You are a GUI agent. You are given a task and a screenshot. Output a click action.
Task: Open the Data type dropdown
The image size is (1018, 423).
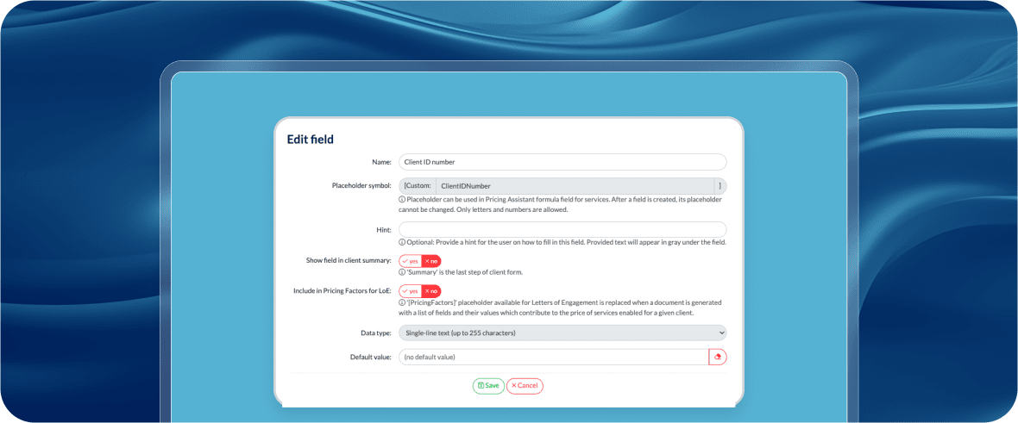[562, 333]
